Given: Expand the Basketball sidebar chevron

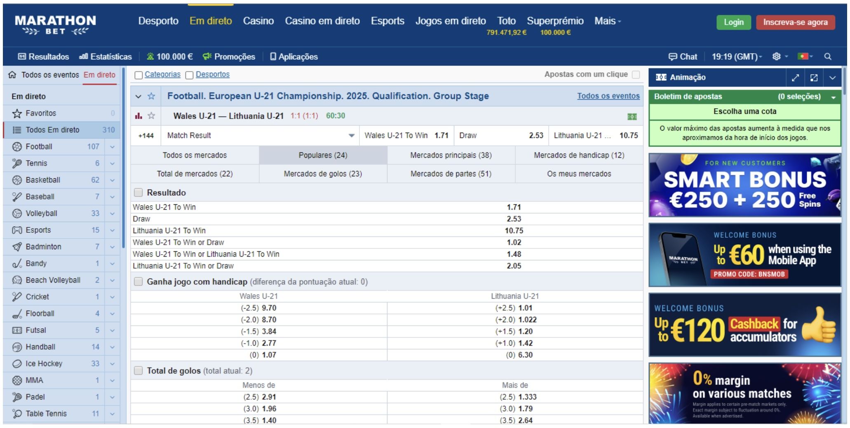Looking at the screenshot, I should coord(112,180).
